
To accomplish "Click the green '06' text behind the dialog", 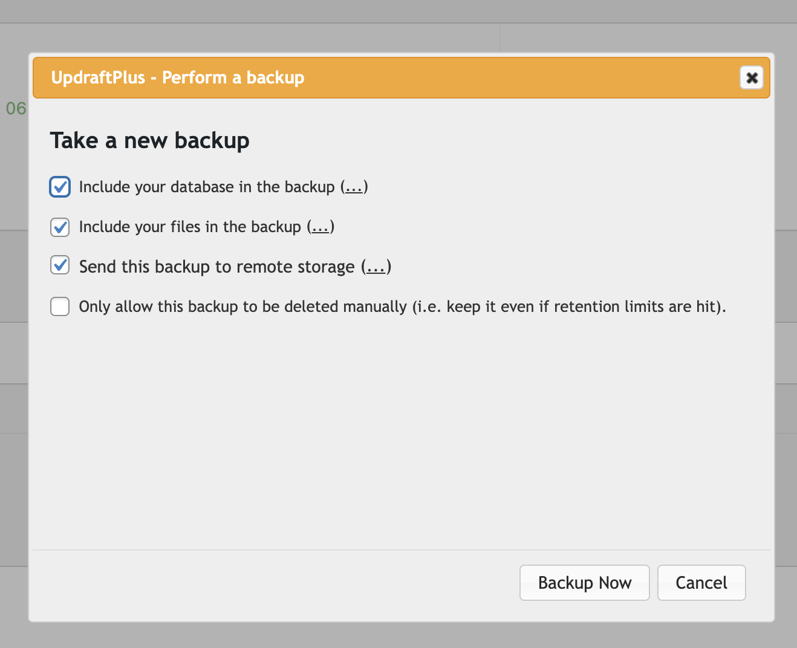I will (x=16, y=108).
